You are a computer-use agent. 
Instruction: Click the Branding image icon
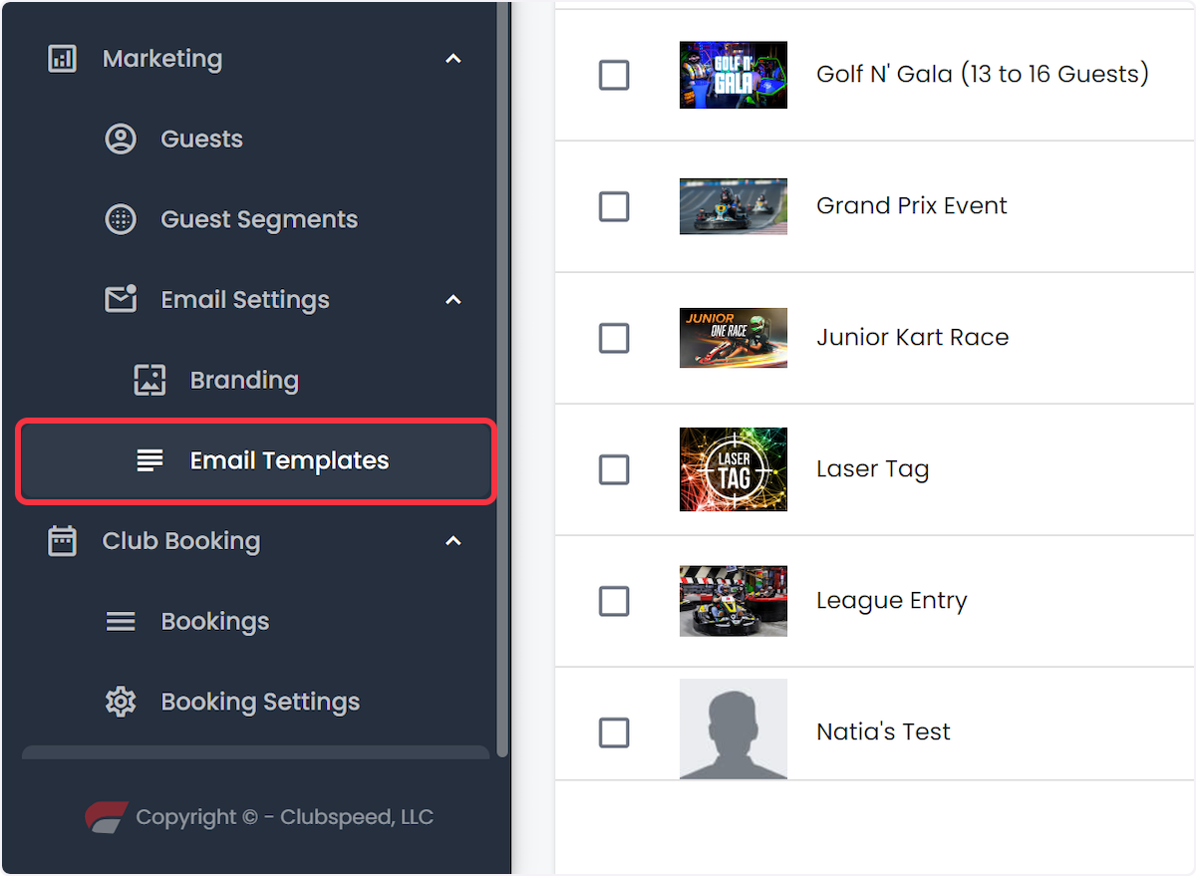pos(149,380)
